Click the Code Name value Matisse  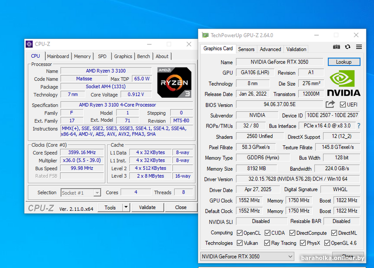click(84, 79)
